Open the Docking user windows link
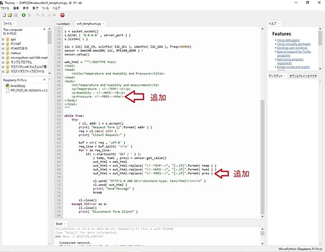Screen dimensions: 325x252 [292, 48]
